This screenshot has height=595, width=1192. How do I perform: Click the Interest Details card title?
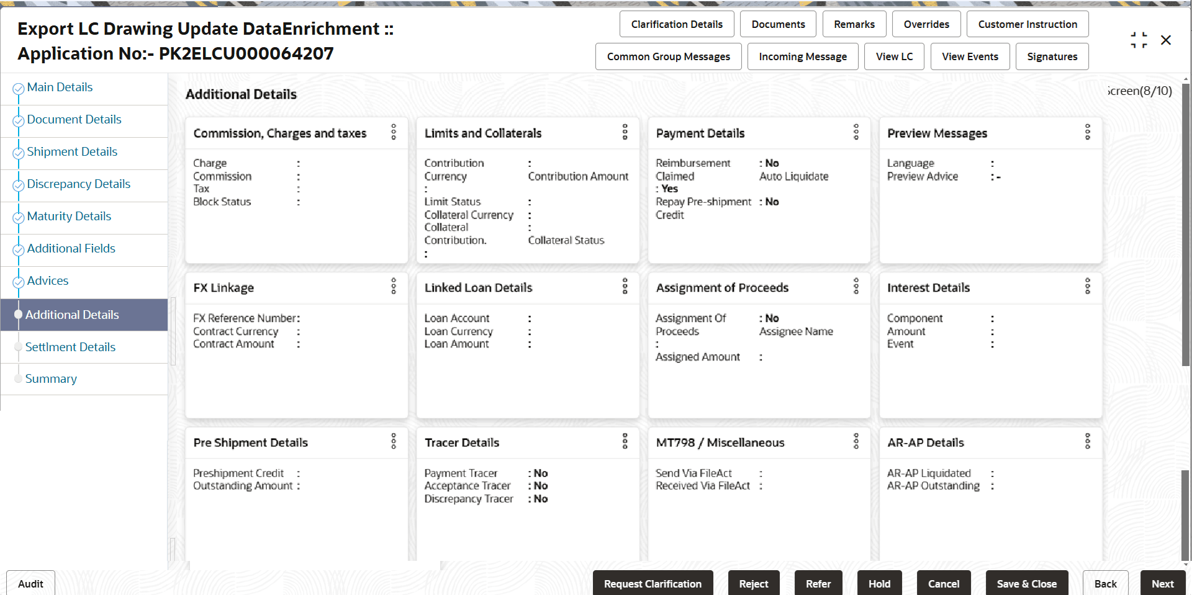tap(928, 288)
